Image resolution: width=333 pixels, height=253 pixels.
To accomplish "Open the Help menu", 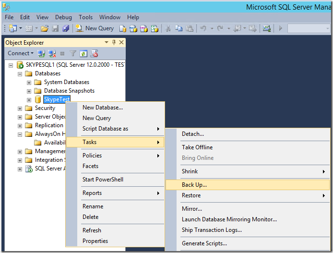I will click(133, 17).
